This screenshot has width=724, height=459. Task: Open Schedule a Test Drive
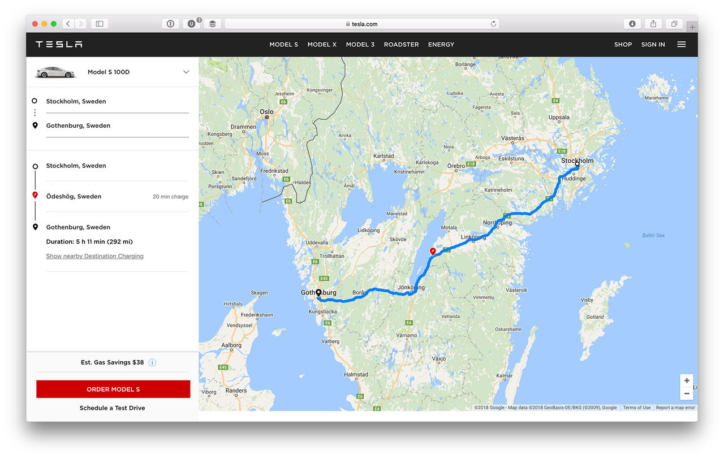[113, 408]
